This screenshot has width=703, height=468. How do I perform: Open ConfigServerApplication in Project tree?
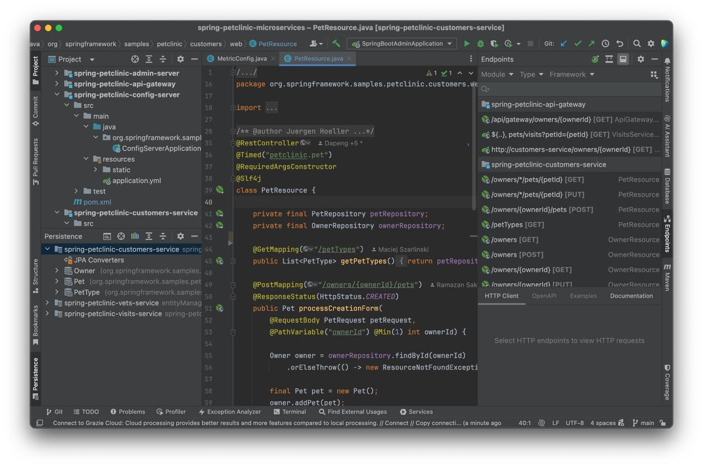pos(157,148)
